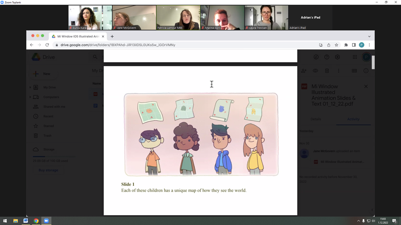Screen dimensions: 401x225
Task: Toggle the preview eye icon
Action: point(315,71)
